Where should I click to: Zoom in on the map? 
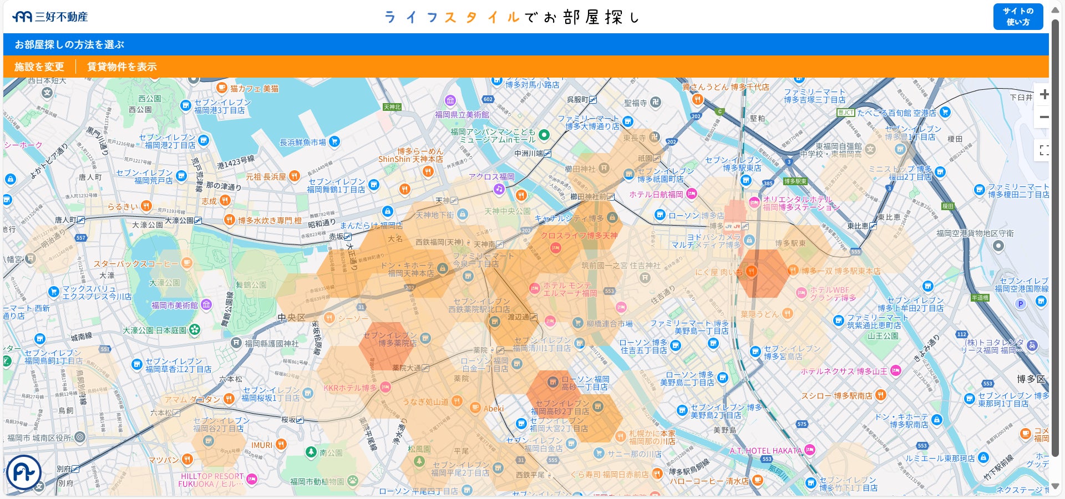(x=1043, y=94)
